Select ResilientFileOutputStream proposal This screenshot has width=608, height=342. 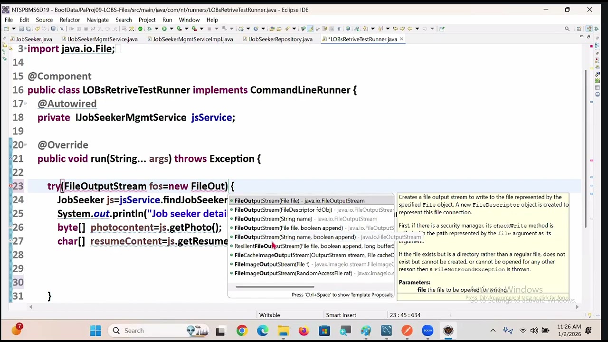tap(312, 246)
